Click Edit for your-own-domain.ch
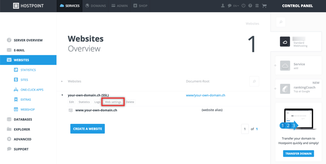The height and width of the screenshot is (164, 326). coord(72,102)
